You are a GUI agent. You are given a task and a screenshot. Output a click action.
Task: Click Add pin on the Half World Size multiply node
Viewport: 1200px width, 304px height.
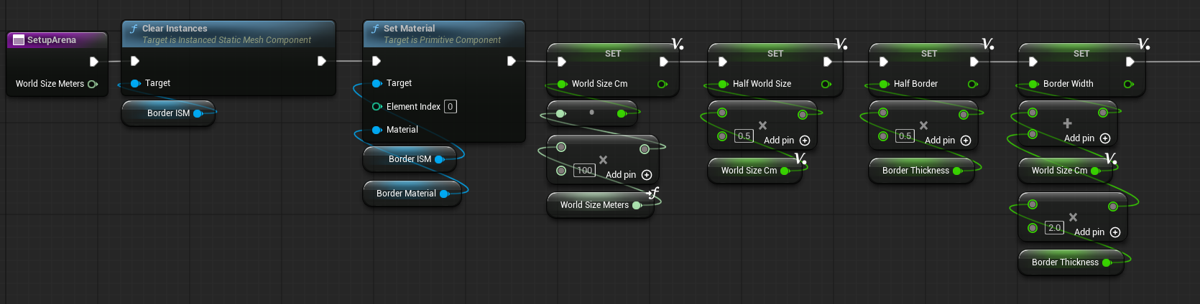pyautogui.click(x=804, y=141)
